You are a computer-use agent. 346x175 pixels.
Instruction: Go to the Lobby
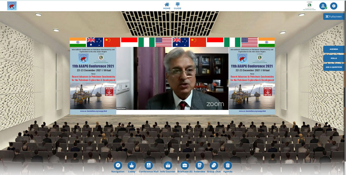(132, 167)
